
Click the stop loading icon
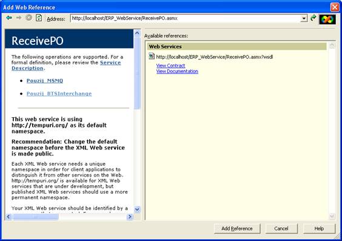pyautogui.click(x=29, y=18)
